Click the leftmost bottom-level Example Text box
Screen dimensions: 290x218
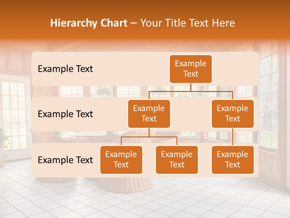(121, 160)
